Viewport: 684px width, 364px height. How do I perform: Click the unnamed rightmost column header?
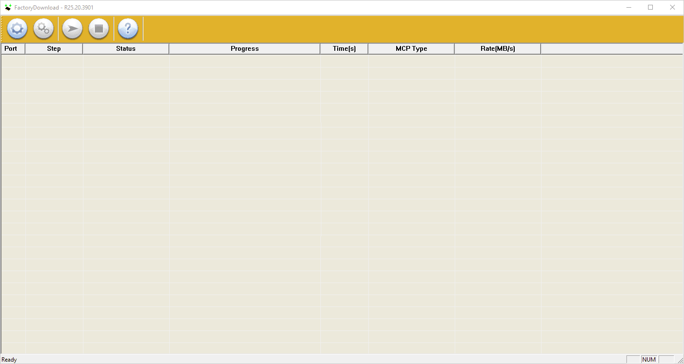(x=612, y=48)
